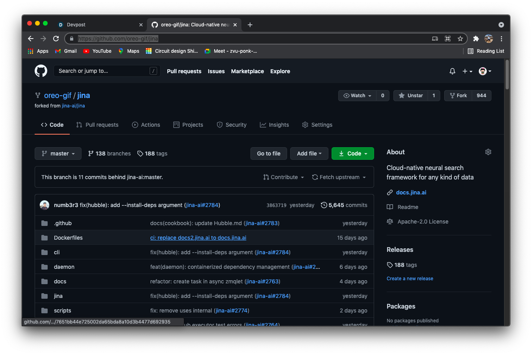Screen dimensions: 532x355
Task: Click the cast/device icon in address bar
Action: coord(435,39)
